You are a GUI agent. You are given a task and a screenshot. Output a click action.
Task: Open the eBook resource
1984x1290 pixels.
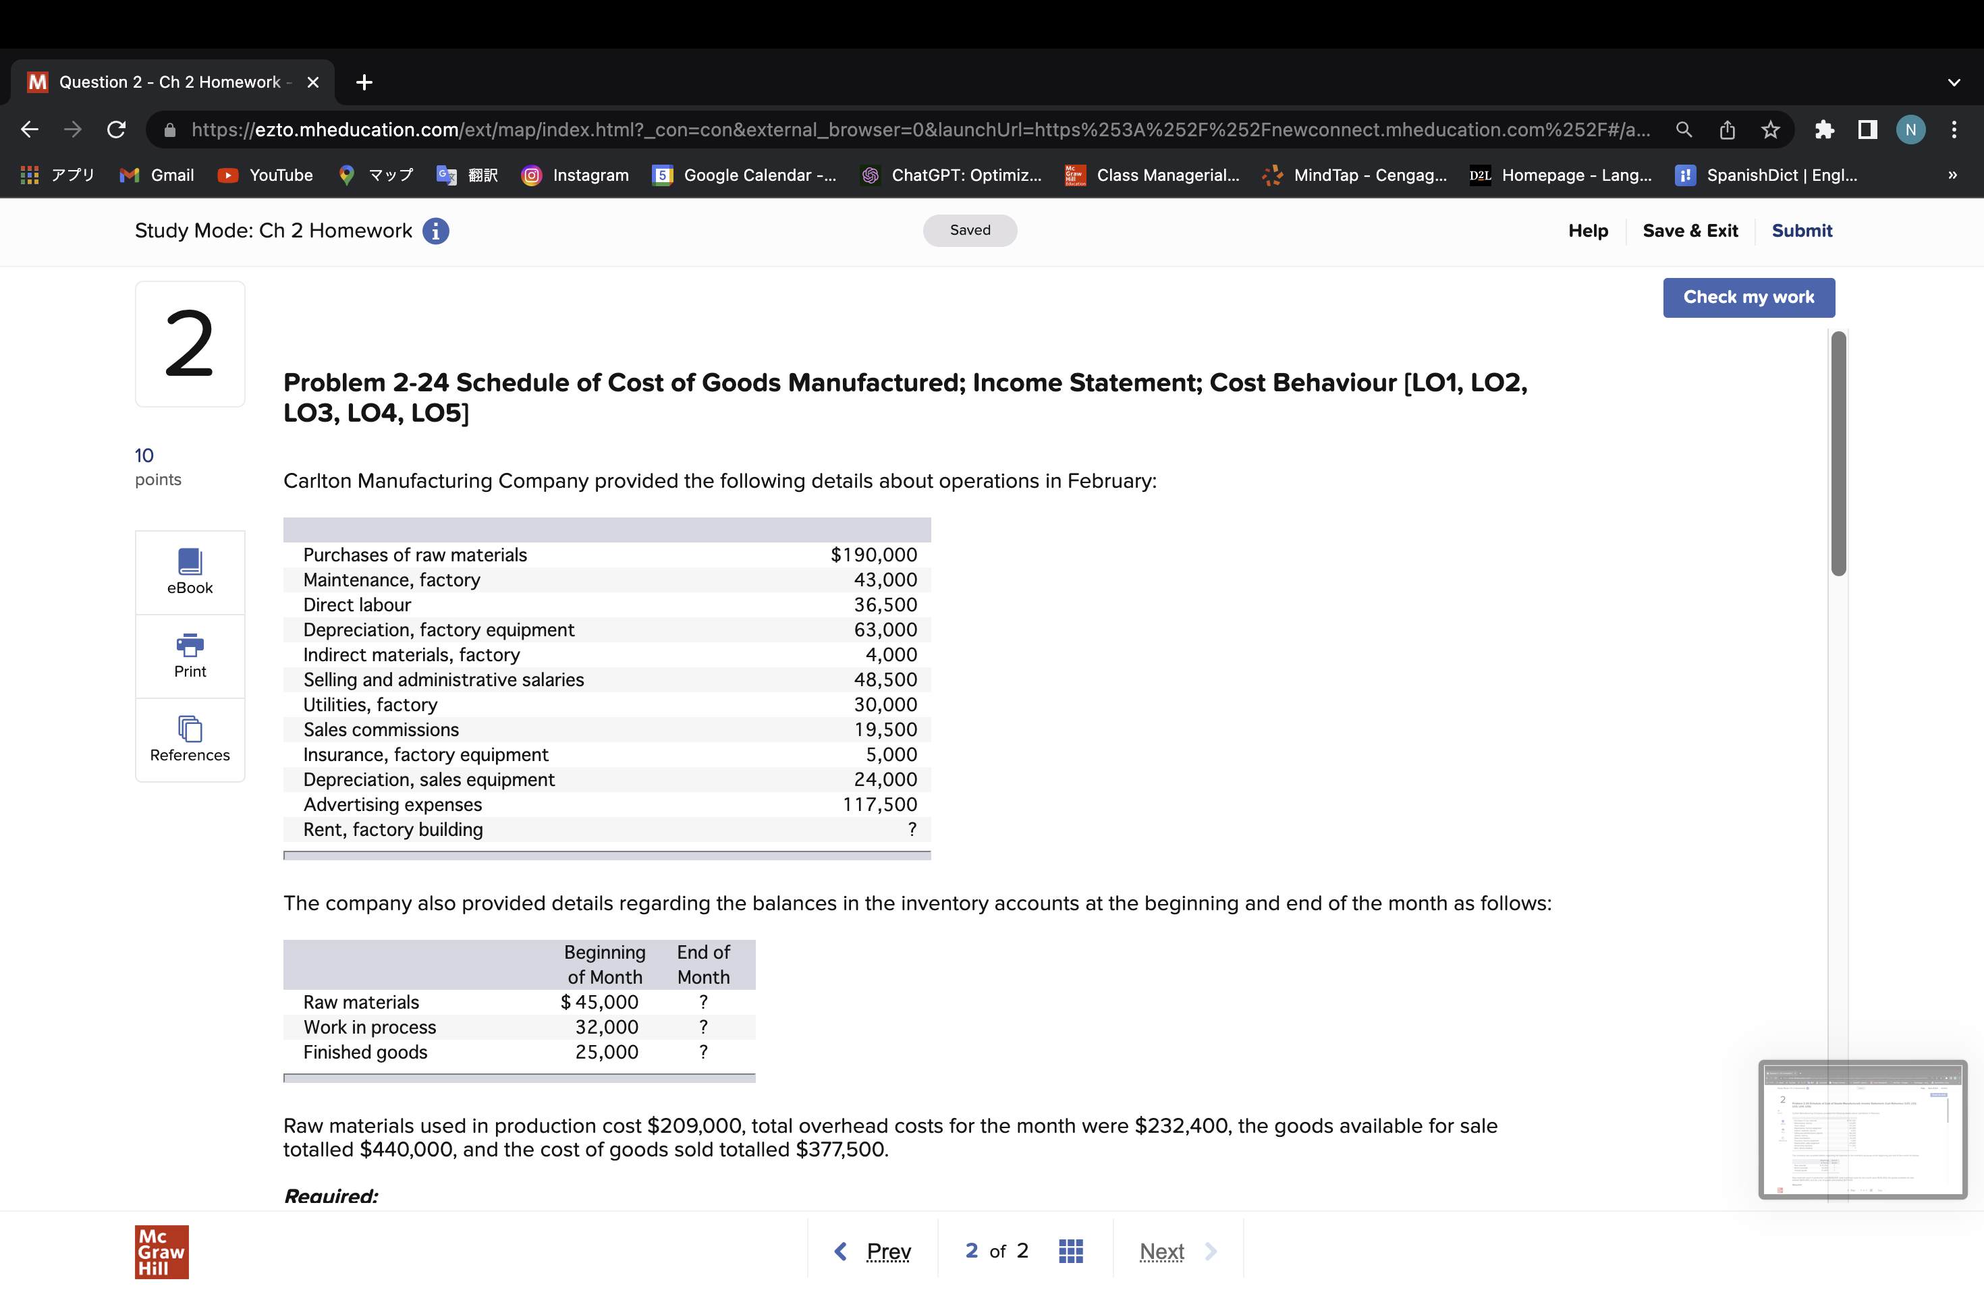[190, 571]
